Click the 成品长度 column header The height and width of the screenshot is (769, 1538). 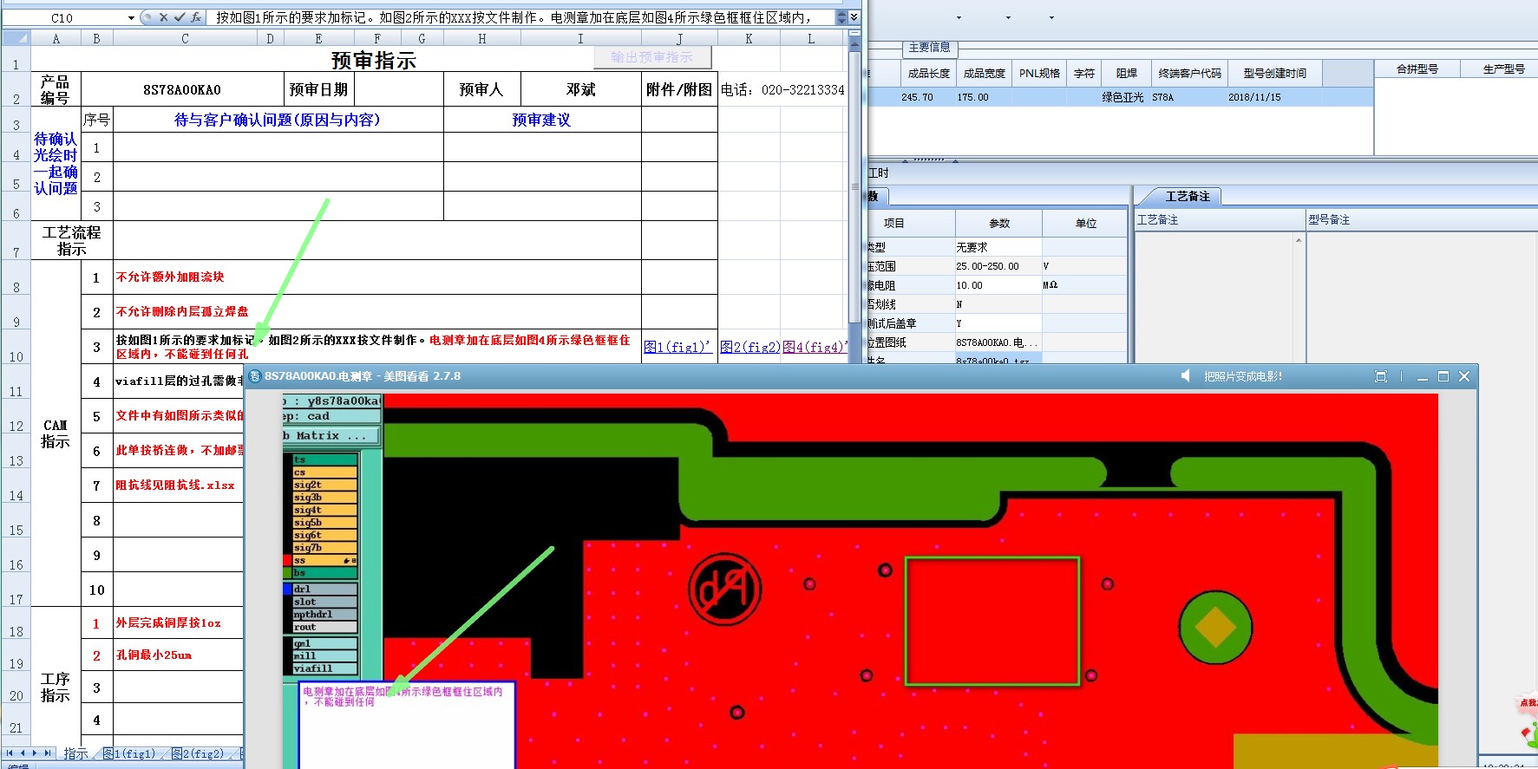point(928,74)
